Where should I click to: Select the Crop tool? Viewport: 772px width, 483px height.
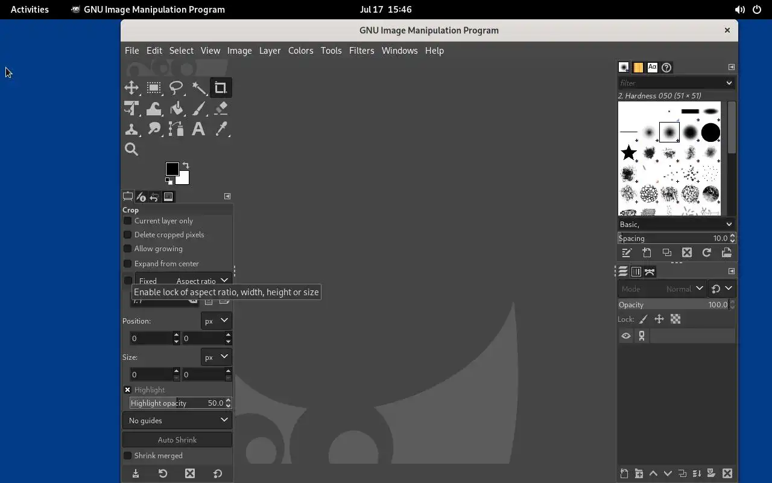tap(221, 88)
